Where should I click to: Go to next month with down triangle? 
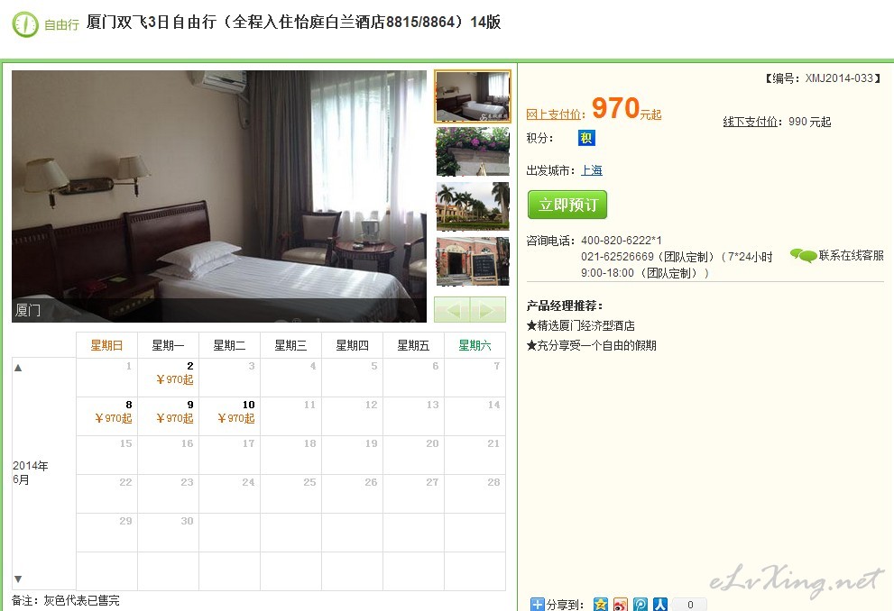click(18, 579)
